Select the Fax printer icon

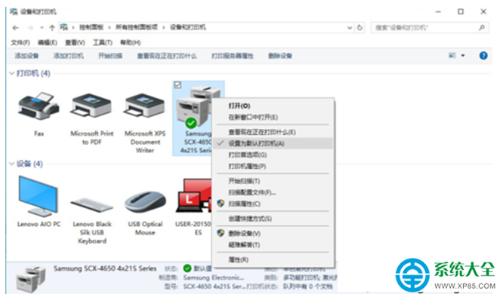(x=39, y=106)
